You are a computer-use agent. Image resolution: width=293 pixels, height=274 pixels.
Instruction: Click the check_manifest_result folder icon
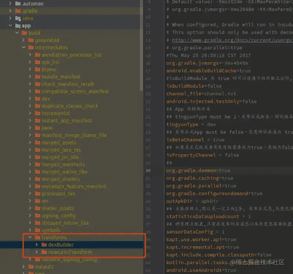[x=38, y=84]
